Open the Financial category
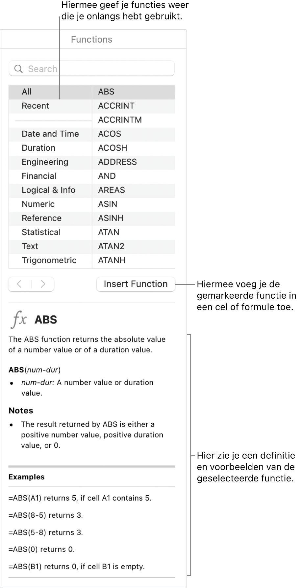Viewport: 302px width, 588px height. coord(39,176)
